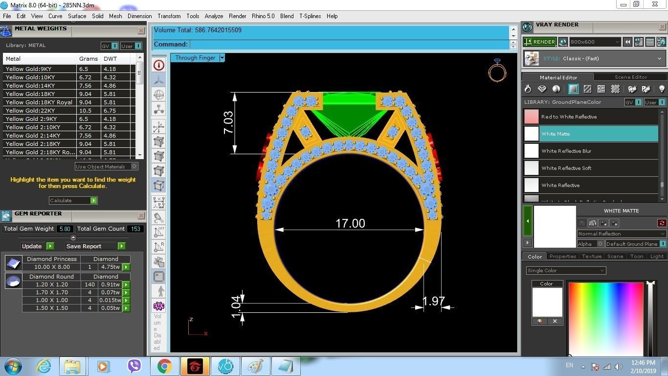Viewport: 668px width, 376px height.
Task: Toggle the Use Object Materials checkbox
Action: coord(107,166)
